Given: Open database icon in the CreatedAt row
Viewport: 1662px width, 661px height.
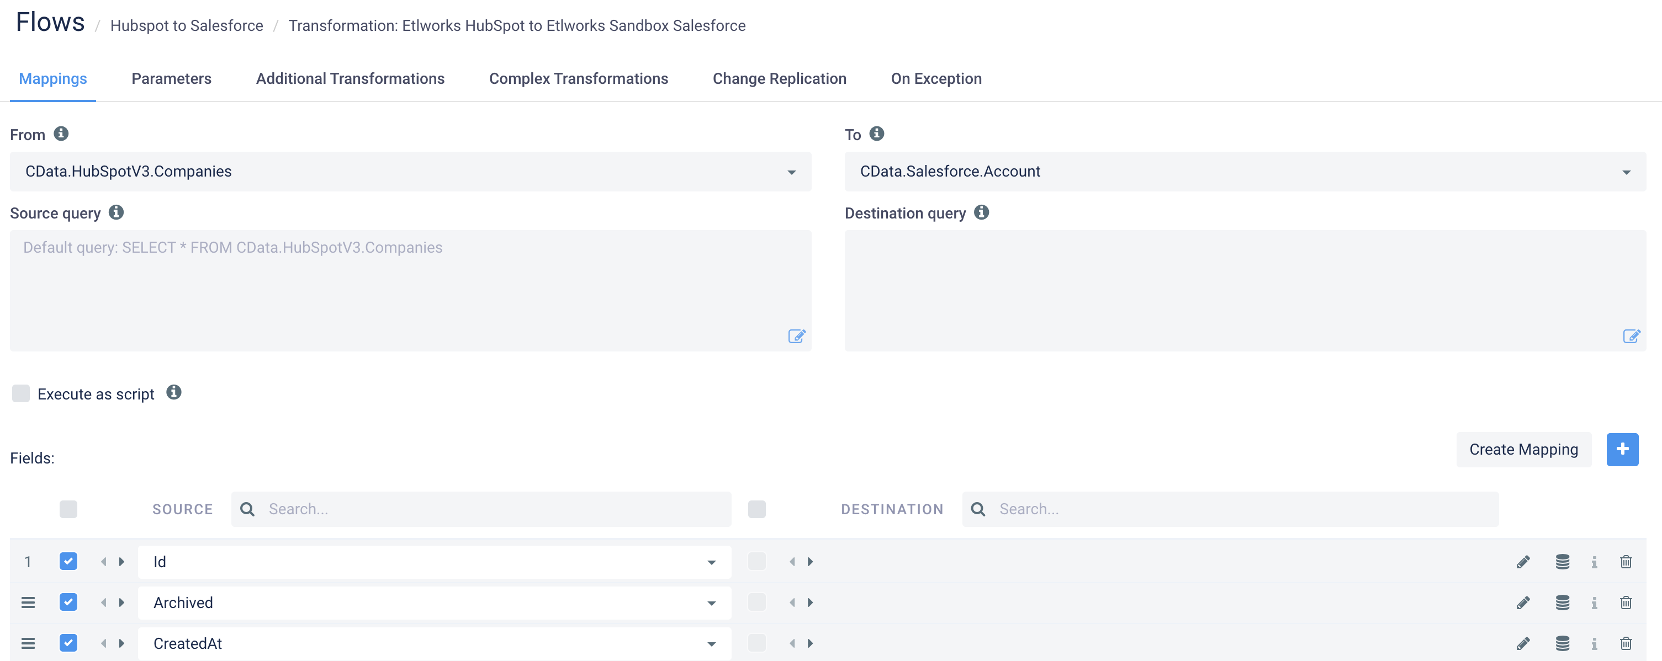Looking at the screenshot, I should (1562, 643).
